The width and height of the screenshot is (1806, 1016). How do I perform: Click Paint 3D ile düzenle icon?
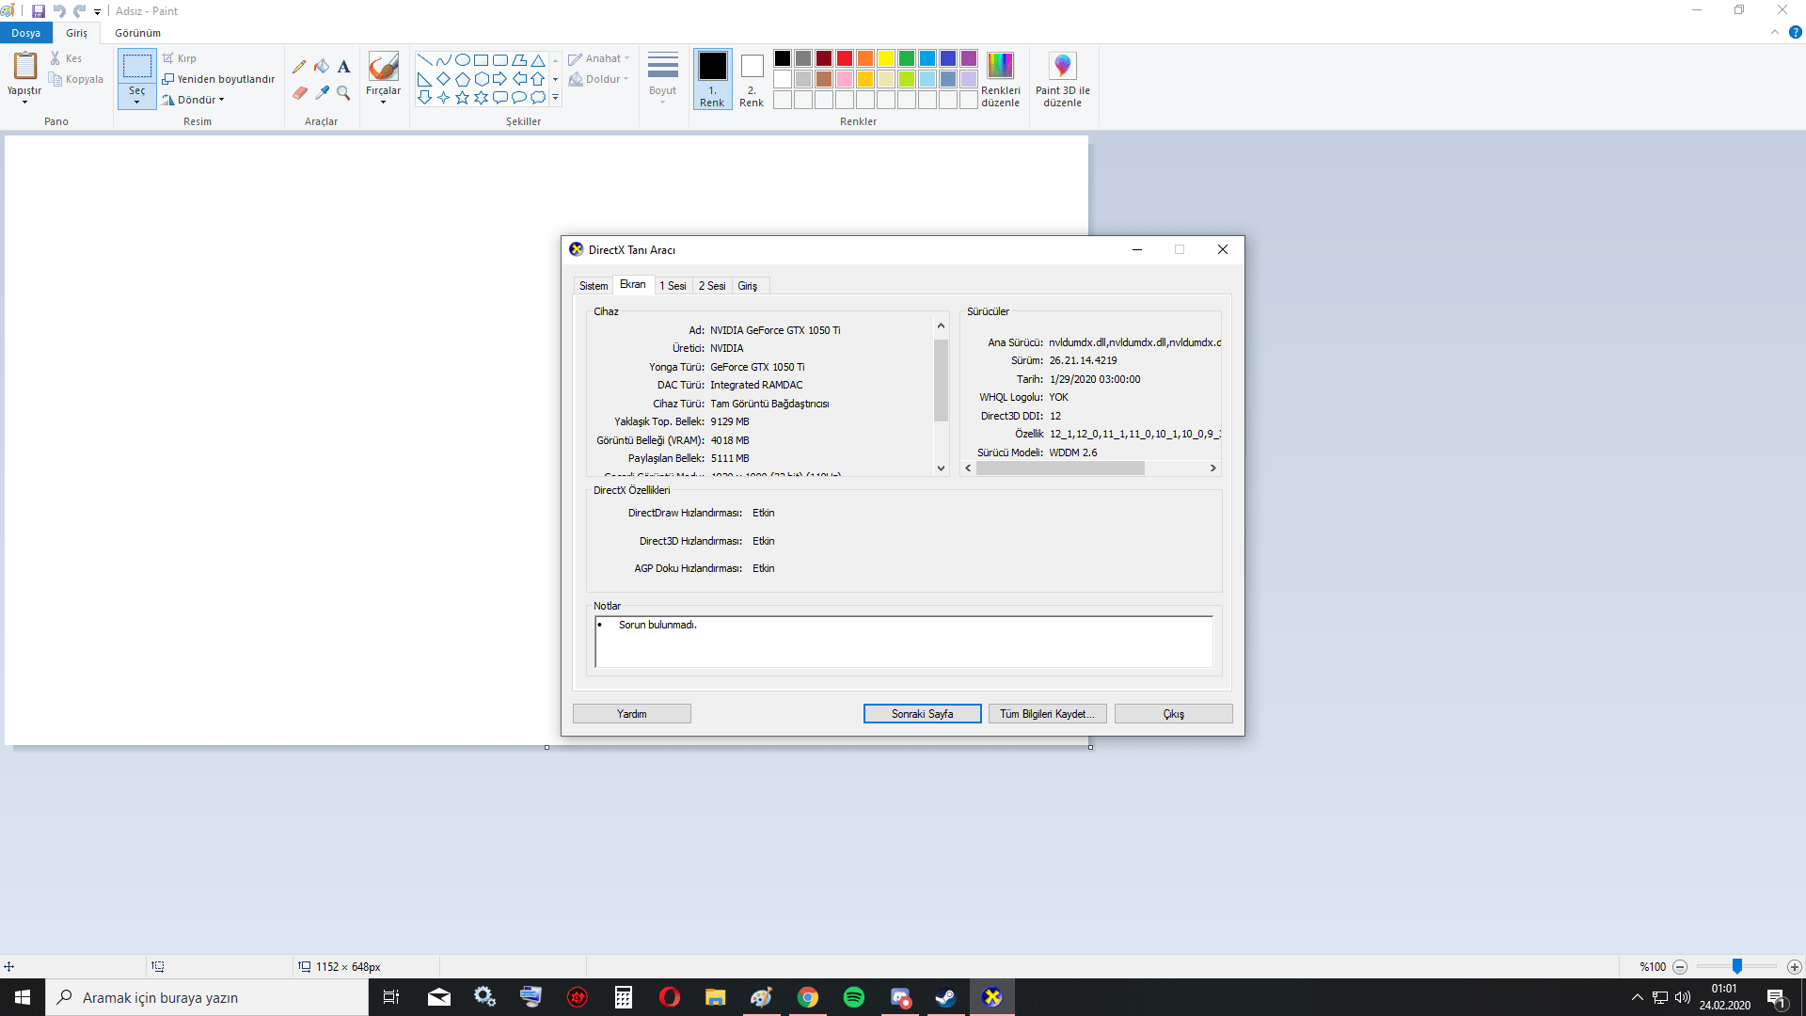pyautogui.click(x=1062, y=67)
